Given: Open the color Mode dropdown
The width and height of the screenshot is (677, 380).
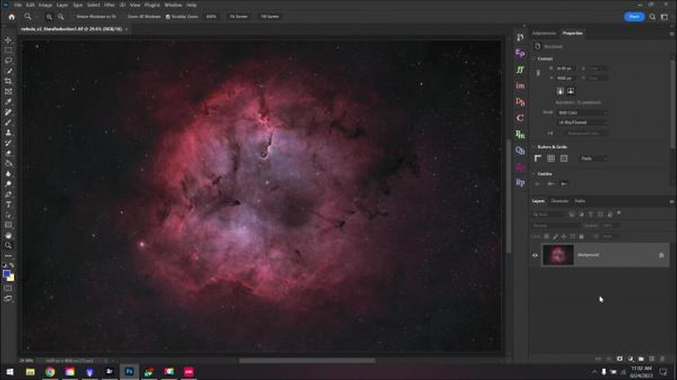Looking at the screenshot, I should [582, 113].
